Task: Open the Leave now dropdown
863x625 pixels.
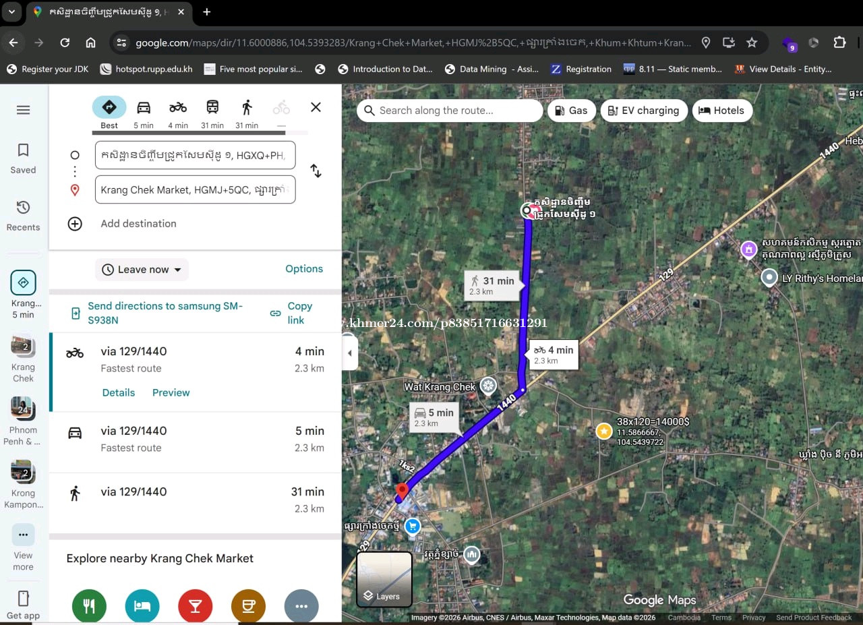Action: point(142,270)
